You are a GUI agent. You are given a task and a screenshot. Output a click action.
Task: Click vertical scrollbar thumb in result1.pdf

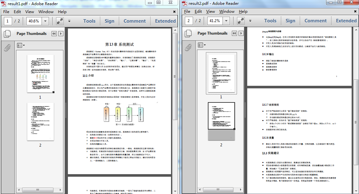coord(175,77)
